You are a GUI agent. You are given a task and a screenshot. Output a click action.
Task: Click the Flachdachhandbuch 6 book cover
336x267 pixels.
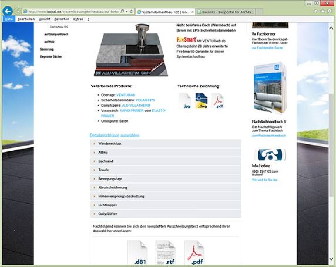pos(270,88)
